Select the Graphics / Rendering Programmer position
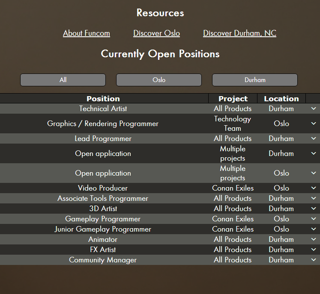This screenshot has height=294, width=320. 103,123
